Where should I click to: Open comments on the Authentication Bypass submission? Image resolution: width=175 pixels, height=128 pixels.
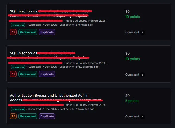pos(135,116)
